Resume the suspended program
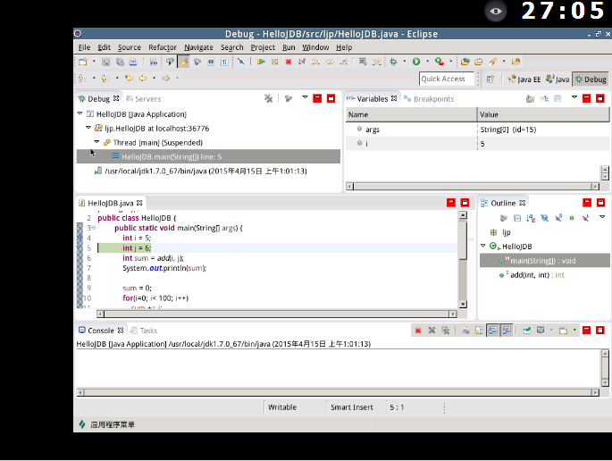Screen dimensions: 612x461 [x=261, y=62]
